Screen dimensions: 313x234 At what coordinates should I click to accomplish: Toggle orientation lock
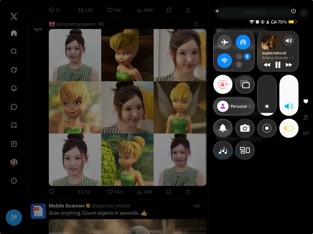point(223,84)
